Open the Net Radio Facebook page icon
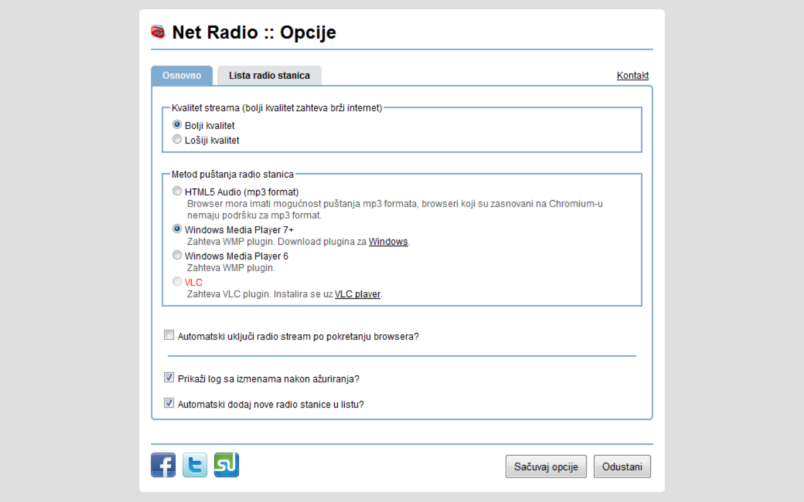 click(163, 465)
